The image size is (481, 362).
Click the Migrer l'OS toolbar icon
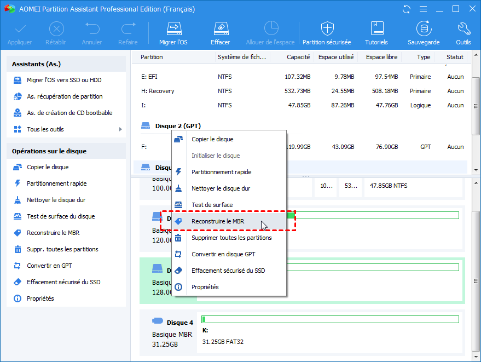tap(173, 28)
